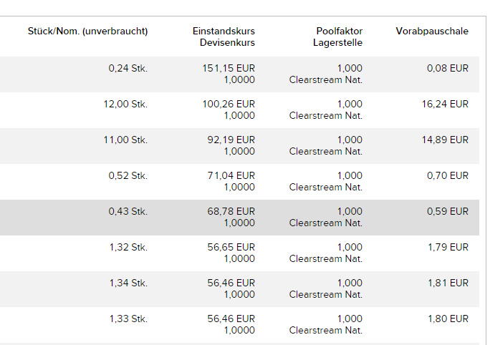The height and width of the screenshot is (345, 490).
Task: Select the 1,32 Stk. quantity cell
Action: 128,248
